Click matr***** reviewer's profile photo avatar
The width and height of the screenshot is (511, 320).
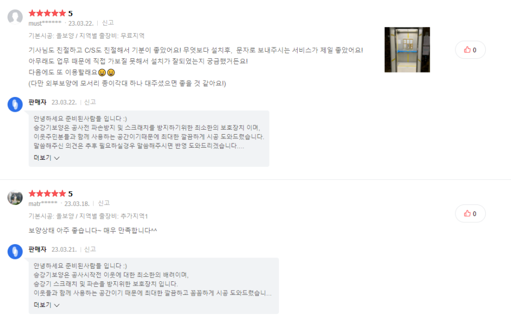tap(15, 197)
